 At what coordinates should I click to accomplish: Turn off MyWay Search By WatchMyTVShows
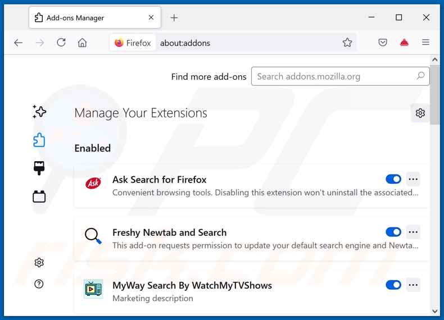tap(393, 285)
